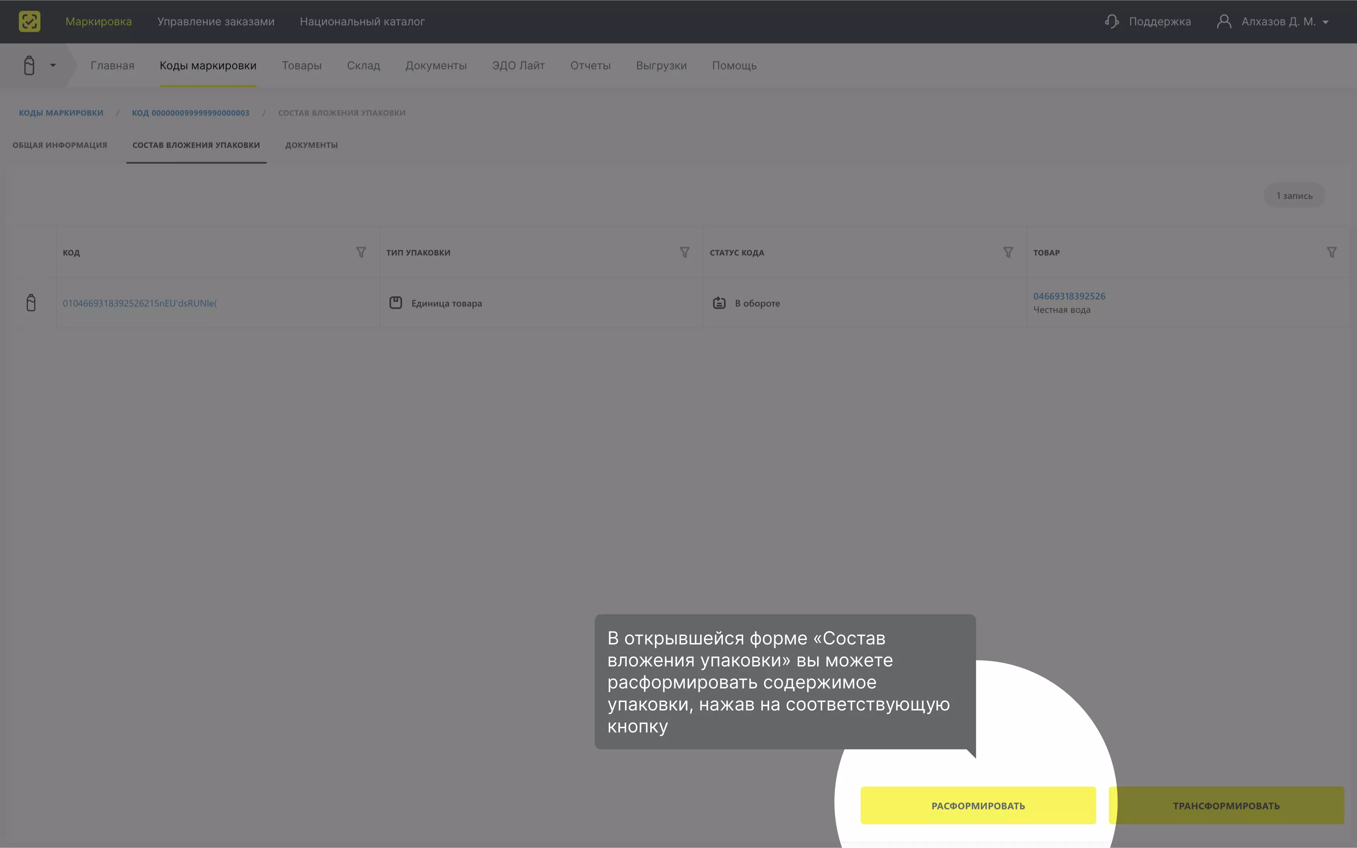Go to the Главная tab
1357x848 pixels.
tap(113, 66)
